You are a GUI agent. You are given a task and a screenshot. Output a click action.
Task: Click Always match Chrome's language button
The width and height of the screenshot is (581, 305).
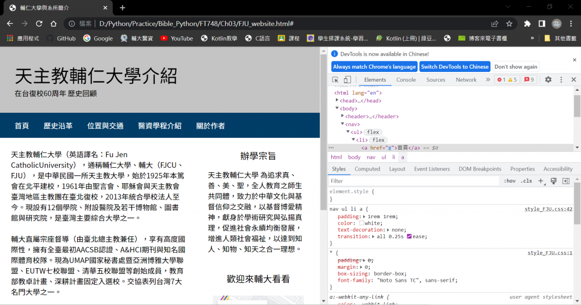coord(374,67)
